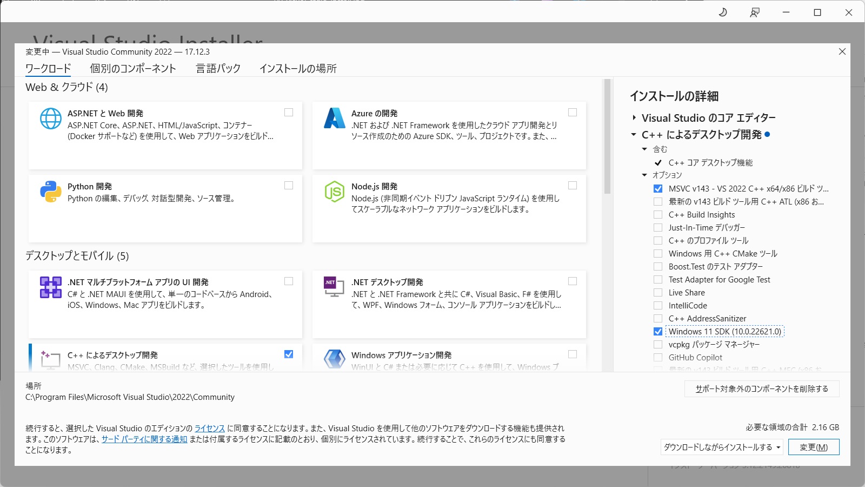This screenshot has width=865, height=487.
Task: Collapse the オプション (optional) section
Action: tap(644, 175)
